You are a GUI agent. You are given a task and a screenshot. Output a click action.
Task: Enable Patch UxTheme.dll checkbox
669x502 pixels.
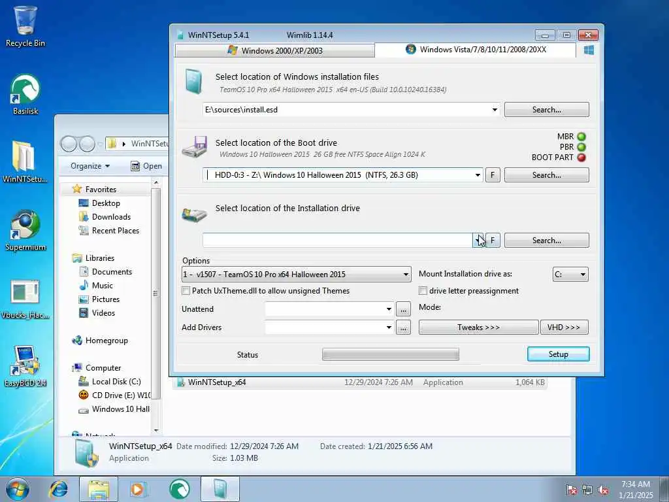point(186,291)
